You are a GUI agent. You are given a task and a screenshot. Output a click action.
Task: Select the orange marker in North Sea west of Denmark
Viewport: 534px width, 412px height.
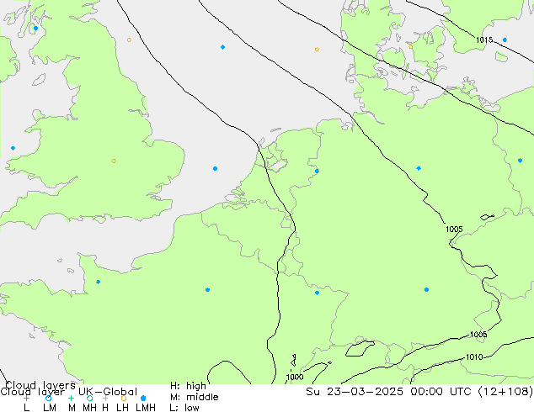tap(317, 50)
